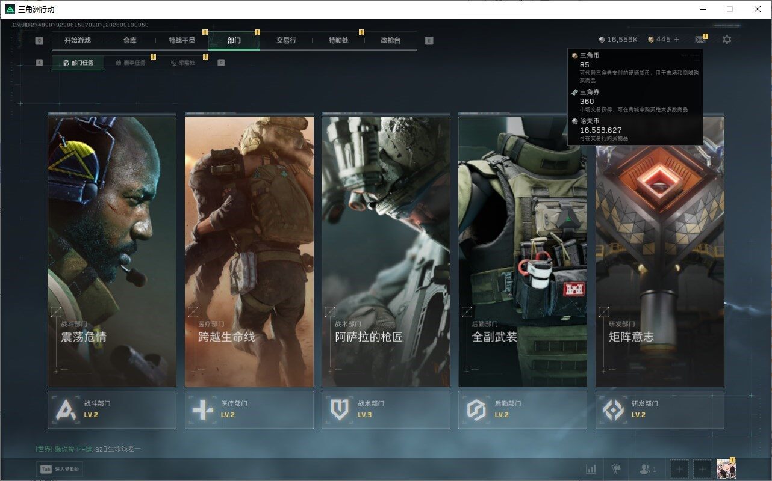
Task: Open the 研发部门 LV.2 level bar
Action: click(x=660, y=410)
